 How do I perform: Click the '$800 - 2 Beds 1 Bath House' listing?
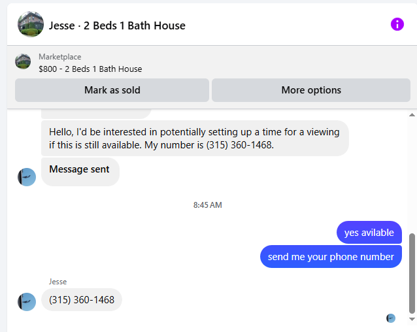[90, 69]
